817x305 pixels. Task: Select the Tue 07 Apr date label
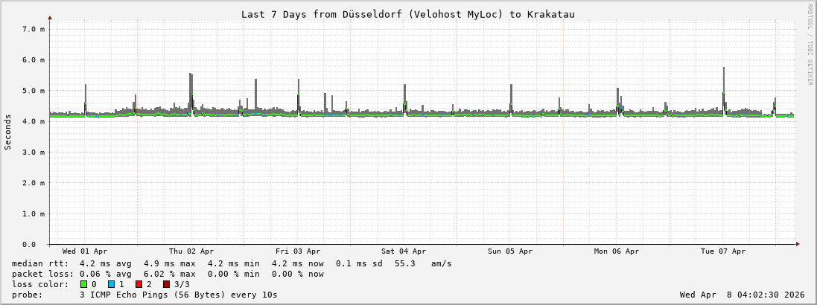(x=723, y=251)
